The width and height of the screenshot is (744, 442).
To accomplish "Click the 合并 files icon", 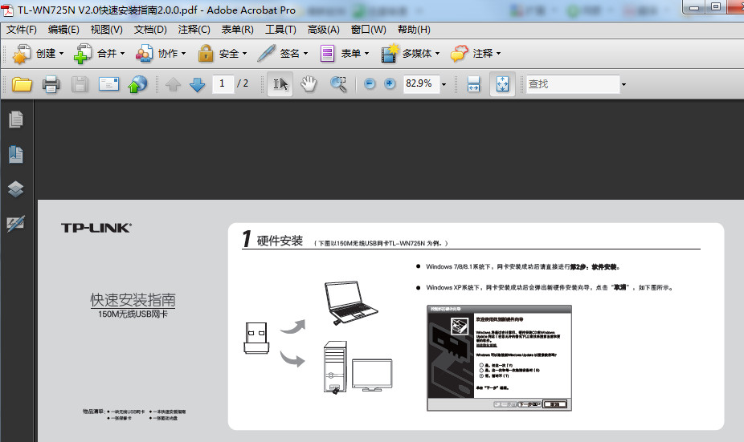I will 83,54.
